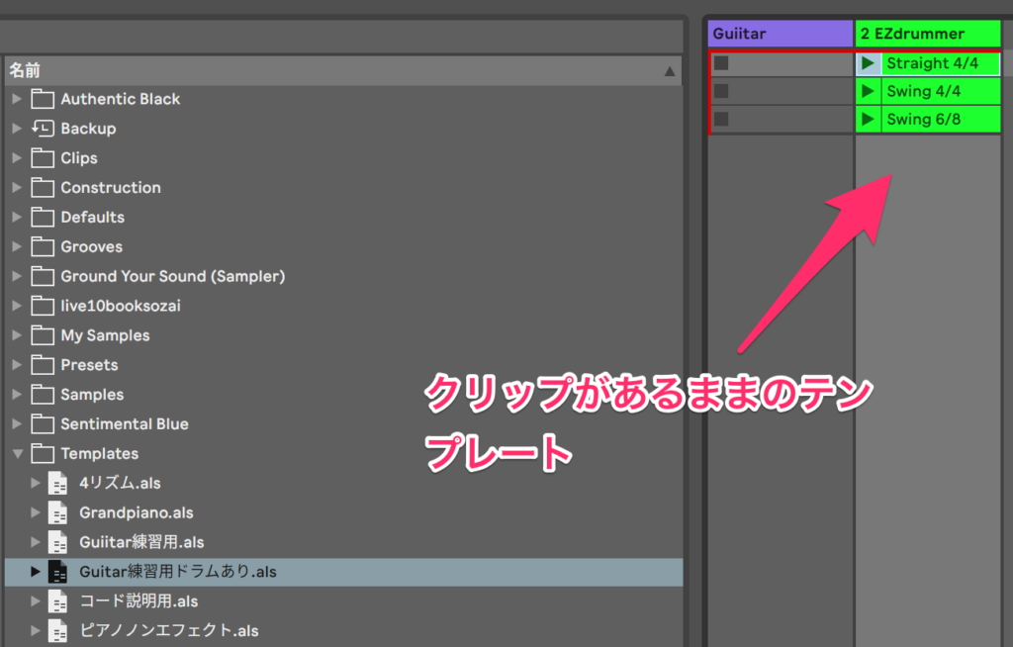Select the 2 EZdrummer track header
Screen dimensions: 1013x647
coord(927,34)
